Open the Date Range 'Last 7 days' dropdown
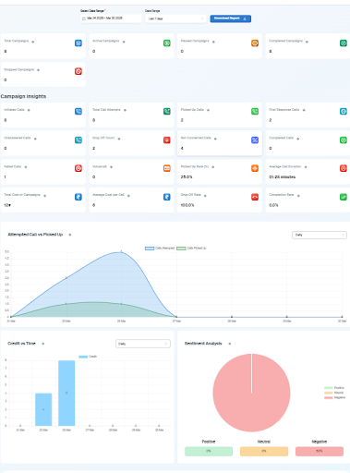350x473 pixels. tap(175, 18)
